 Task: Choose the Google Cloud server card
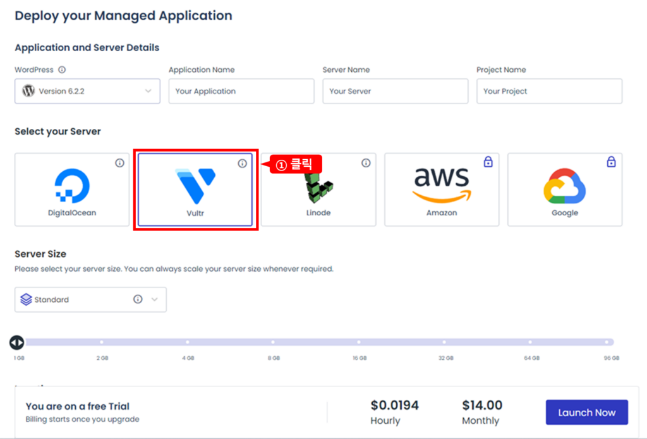click(x=565, y=189)
